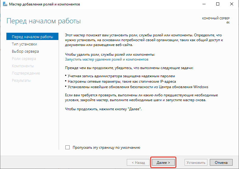Cancel the wizard with "Отмена"
239x169 pixels.
click(221, 162)
